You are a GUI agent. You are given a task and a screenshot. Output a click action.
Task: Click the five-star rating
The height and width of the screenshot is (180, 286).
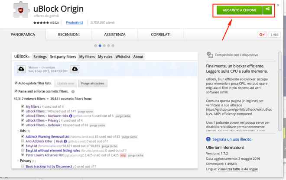41,22
